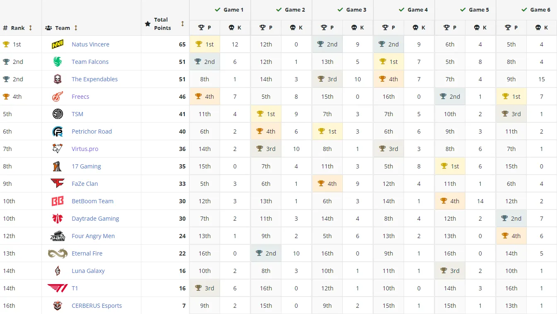557x314 pixels.
Task: Click the BetBoom Team logo icon
Action: point(58,201)
